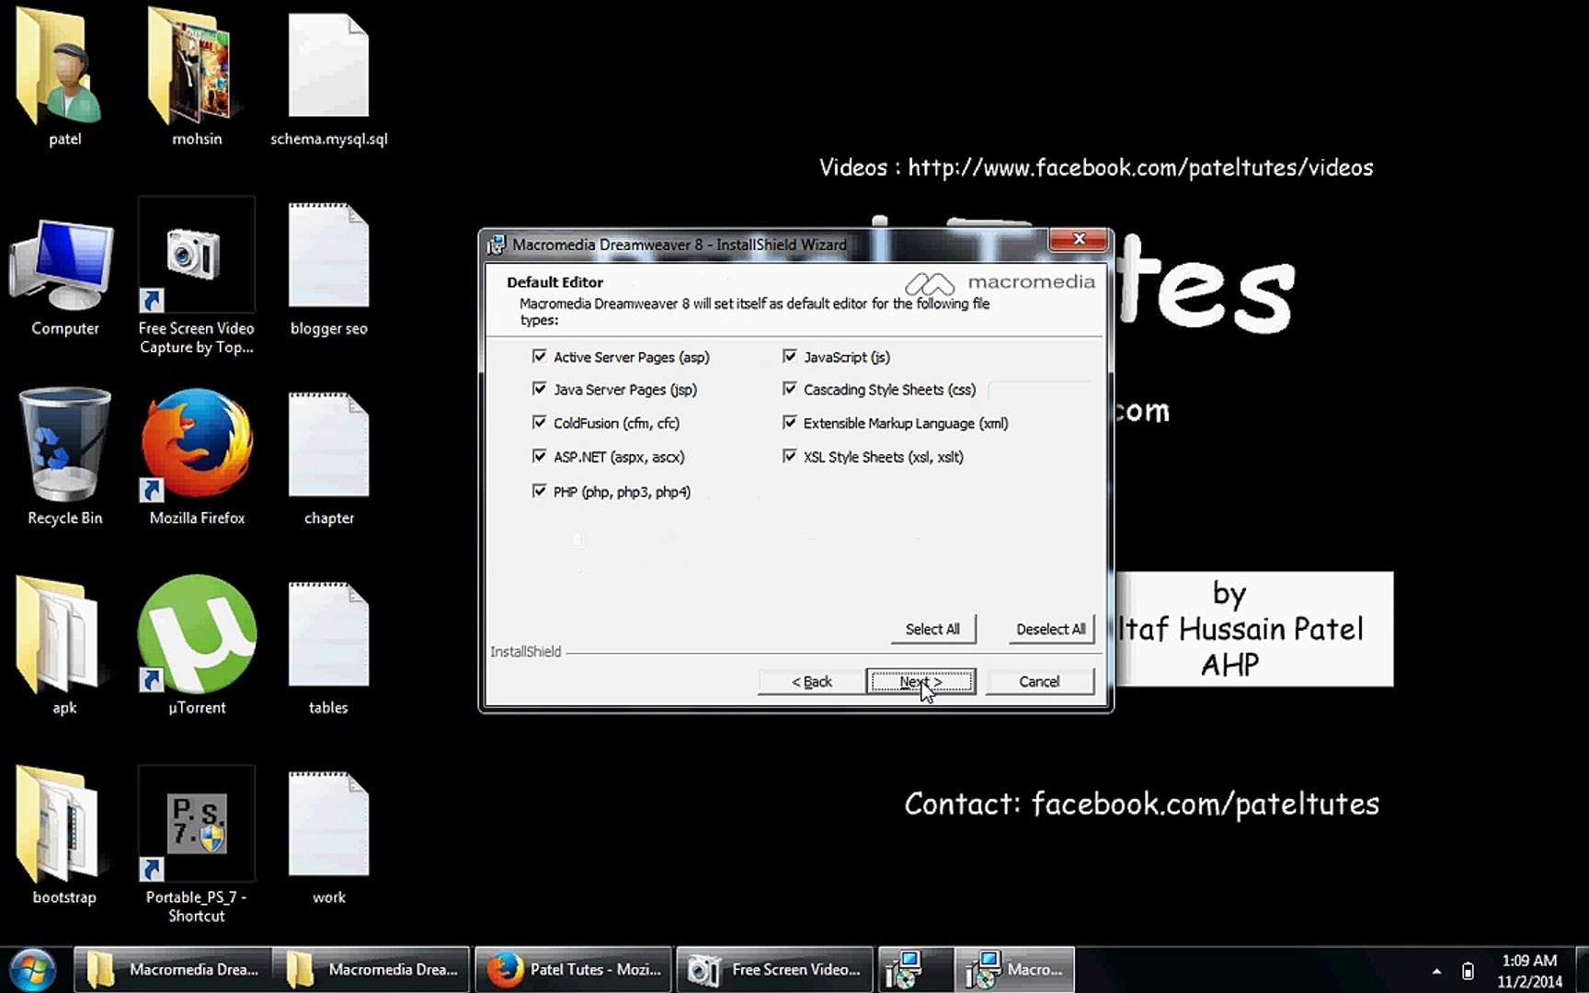Cancel the Dreamweaver installation

click(x=1039, y=681)
